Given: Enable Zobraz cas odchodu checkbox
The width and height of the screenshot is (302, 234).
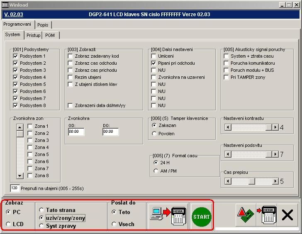Looking at the screenshot, I should [x=71, y=63].
